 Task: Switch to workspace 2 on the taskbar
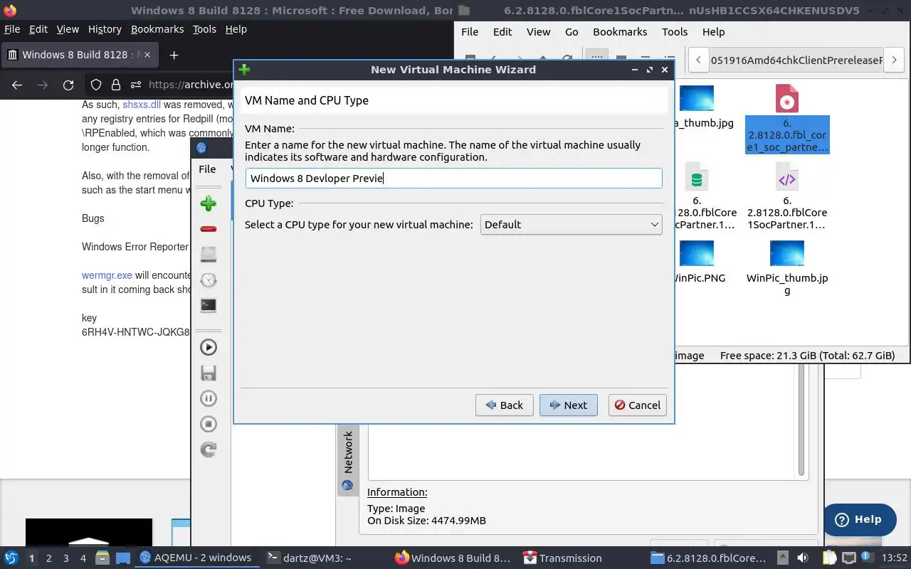48,558
